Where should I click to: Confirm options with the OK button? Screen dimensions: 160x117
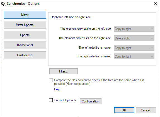(x=124, y=110)
